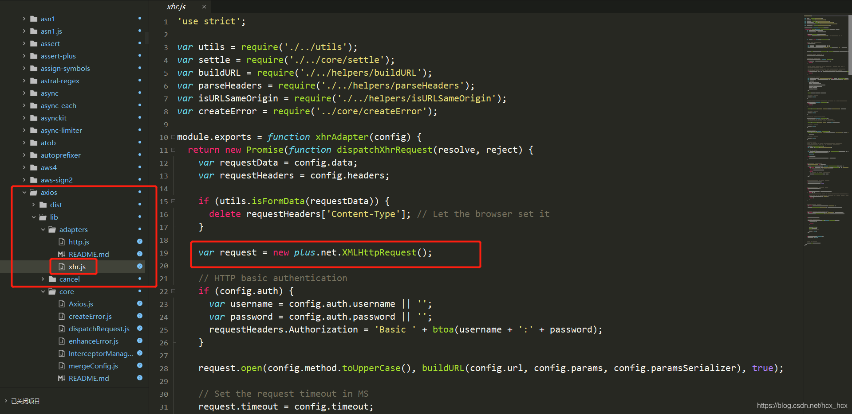
Task: Expand the closed projects section
Action: 6,401
